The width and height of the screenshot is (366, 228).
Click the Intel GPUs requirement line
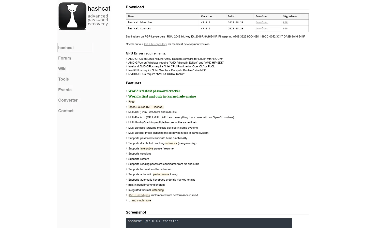[167, 70]
